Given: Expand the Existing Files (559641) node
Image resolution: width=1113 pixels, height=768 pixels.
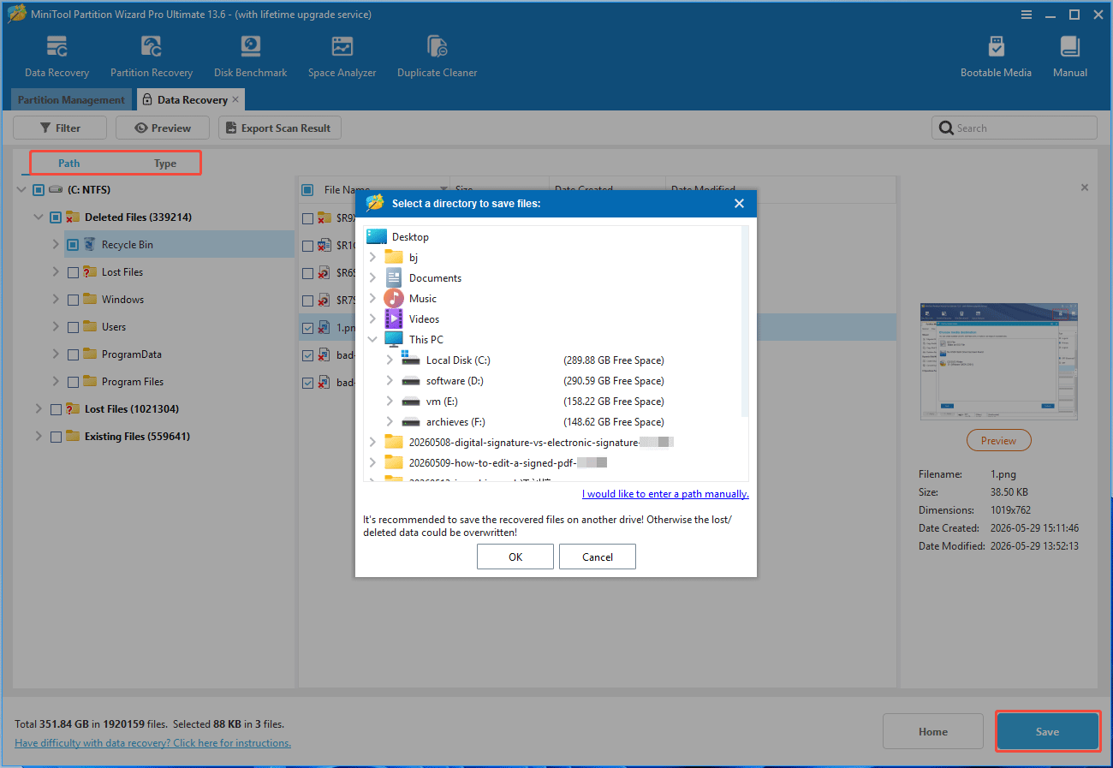Looking at the screenshot, I should tap(39, 437).
